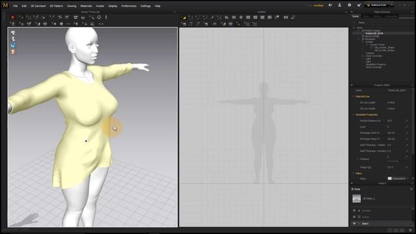Click pencil icon beside Add'l Thickness - Rendering
The image size is (416, 234).
(407, 151)
